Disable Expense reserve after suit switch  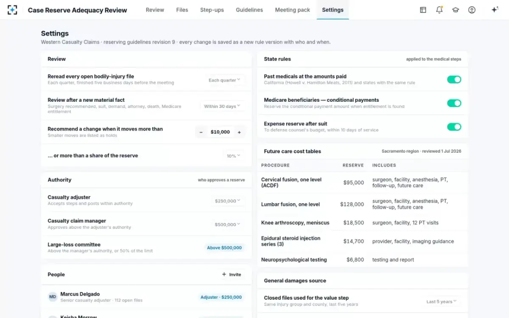tap(454, 127)
